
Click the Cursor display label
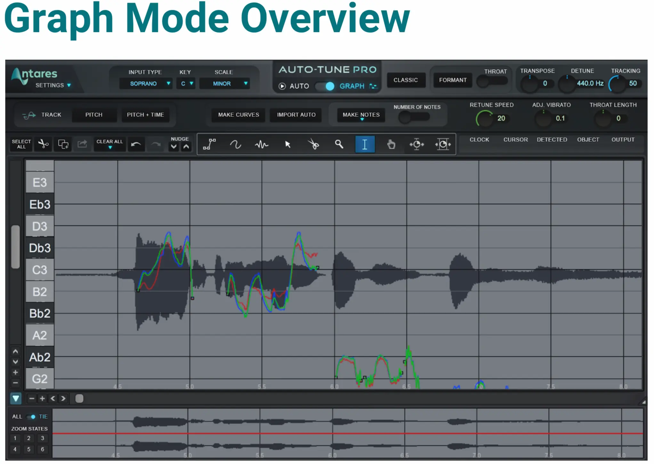tap(515, 140)
